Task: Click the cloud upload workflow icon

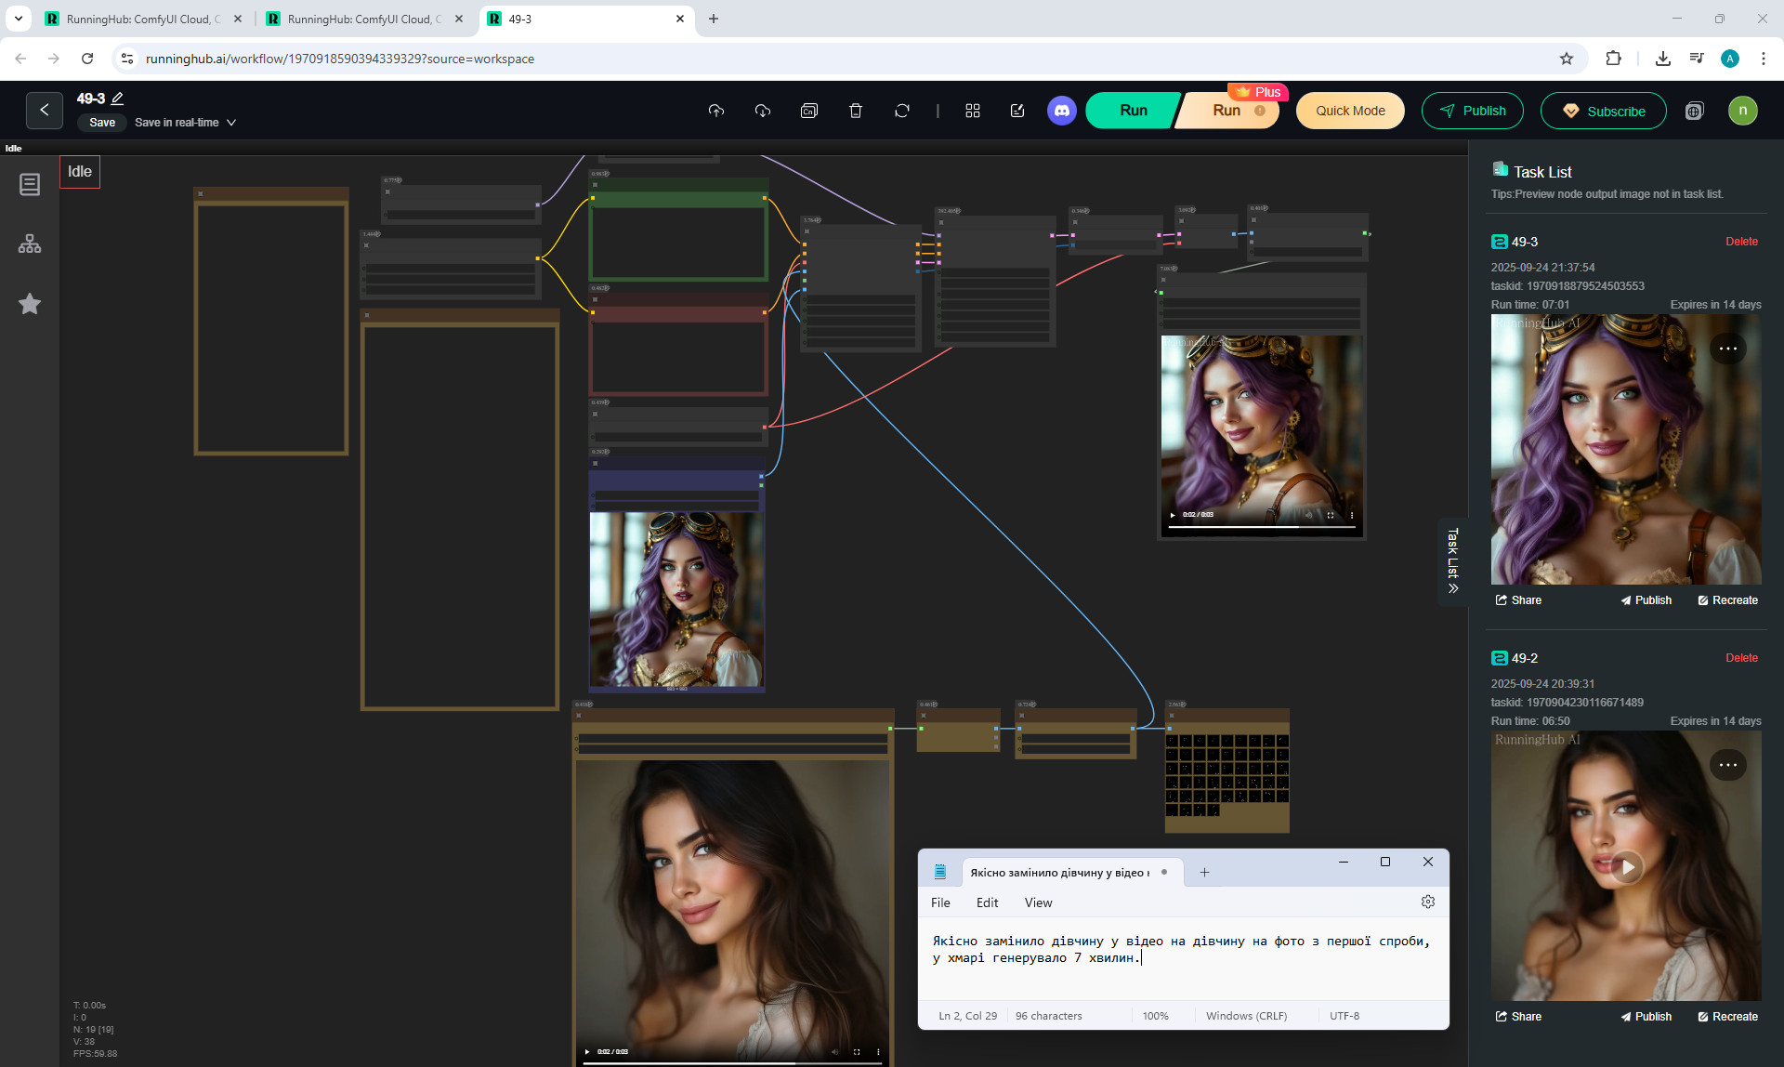Action: (x=715, y=111)
